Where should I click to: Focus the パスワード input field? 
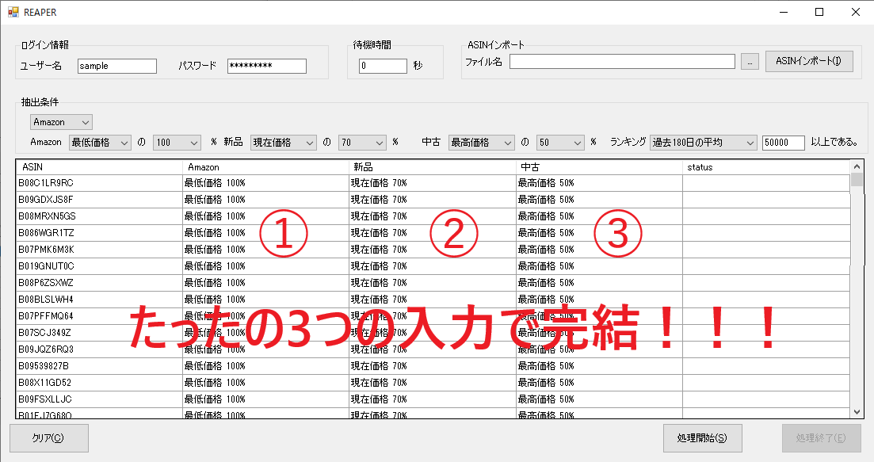coord(266,67)
